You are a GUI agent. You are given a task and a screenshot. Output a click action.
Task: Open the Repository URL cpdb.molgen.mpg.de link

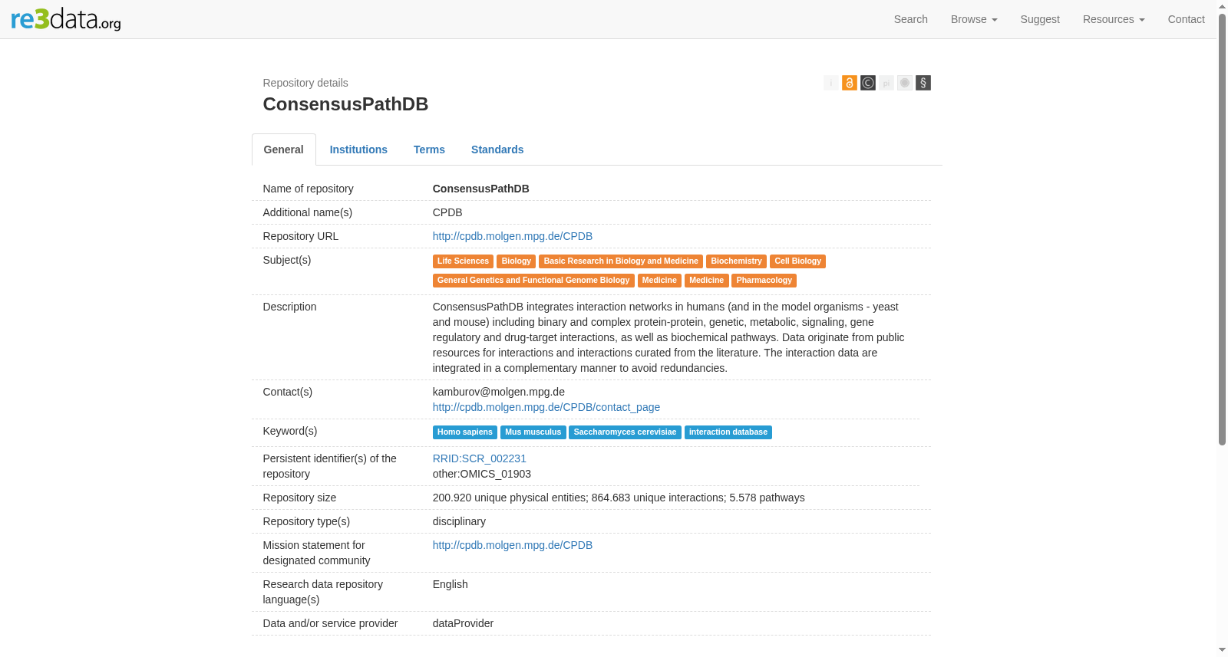tap(513, 236)
